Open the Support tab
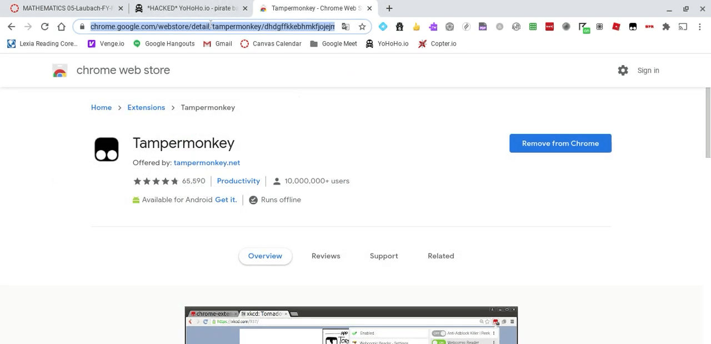The height and width of the screenshot is (344, 711). coord(384,256)
